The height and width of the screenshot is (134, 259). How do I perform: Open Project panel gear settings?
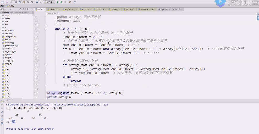click(27, 9)
